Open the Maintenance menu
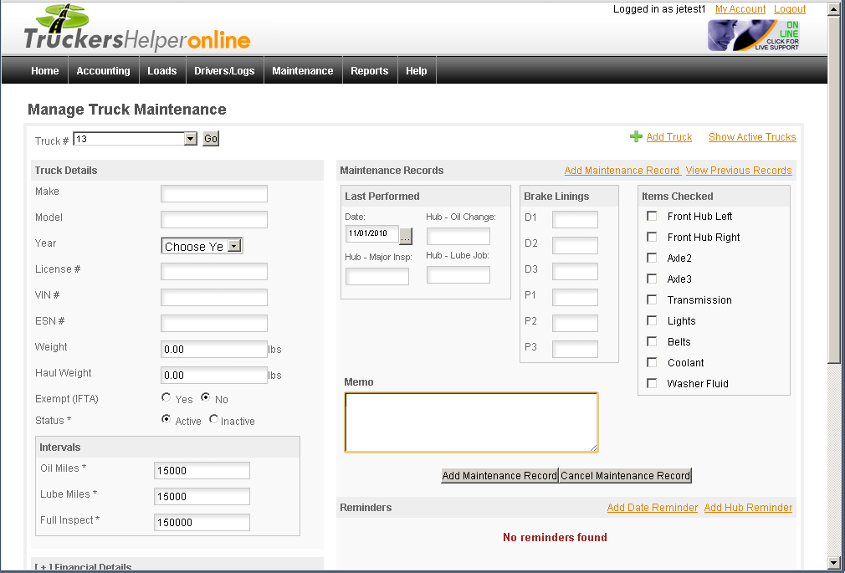 tap(302, 71)
